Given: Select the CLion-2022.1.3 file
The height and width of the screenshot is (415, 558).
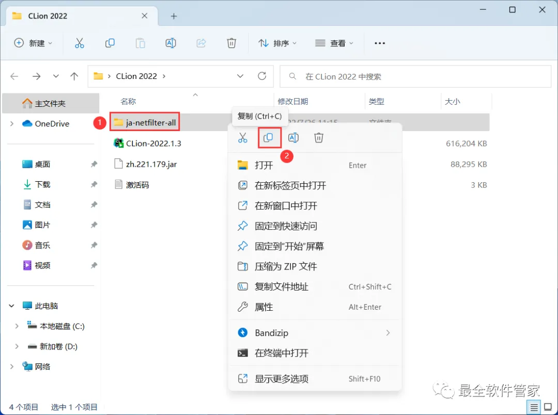Looking at the screenshot, I should click(x=147, y=143).
